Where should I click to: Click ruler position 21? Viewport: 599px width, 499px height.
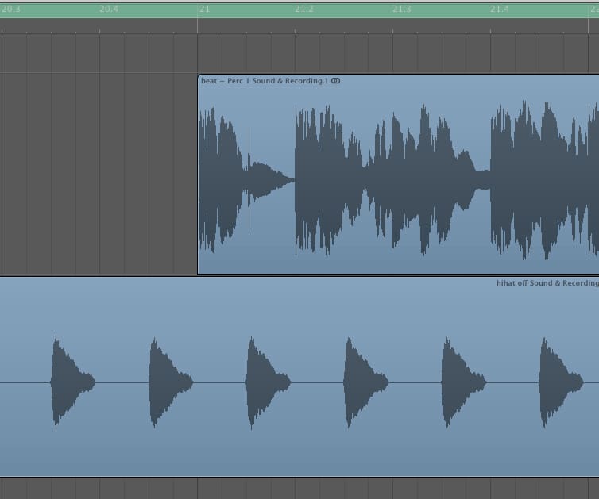[x=205, y=9]
